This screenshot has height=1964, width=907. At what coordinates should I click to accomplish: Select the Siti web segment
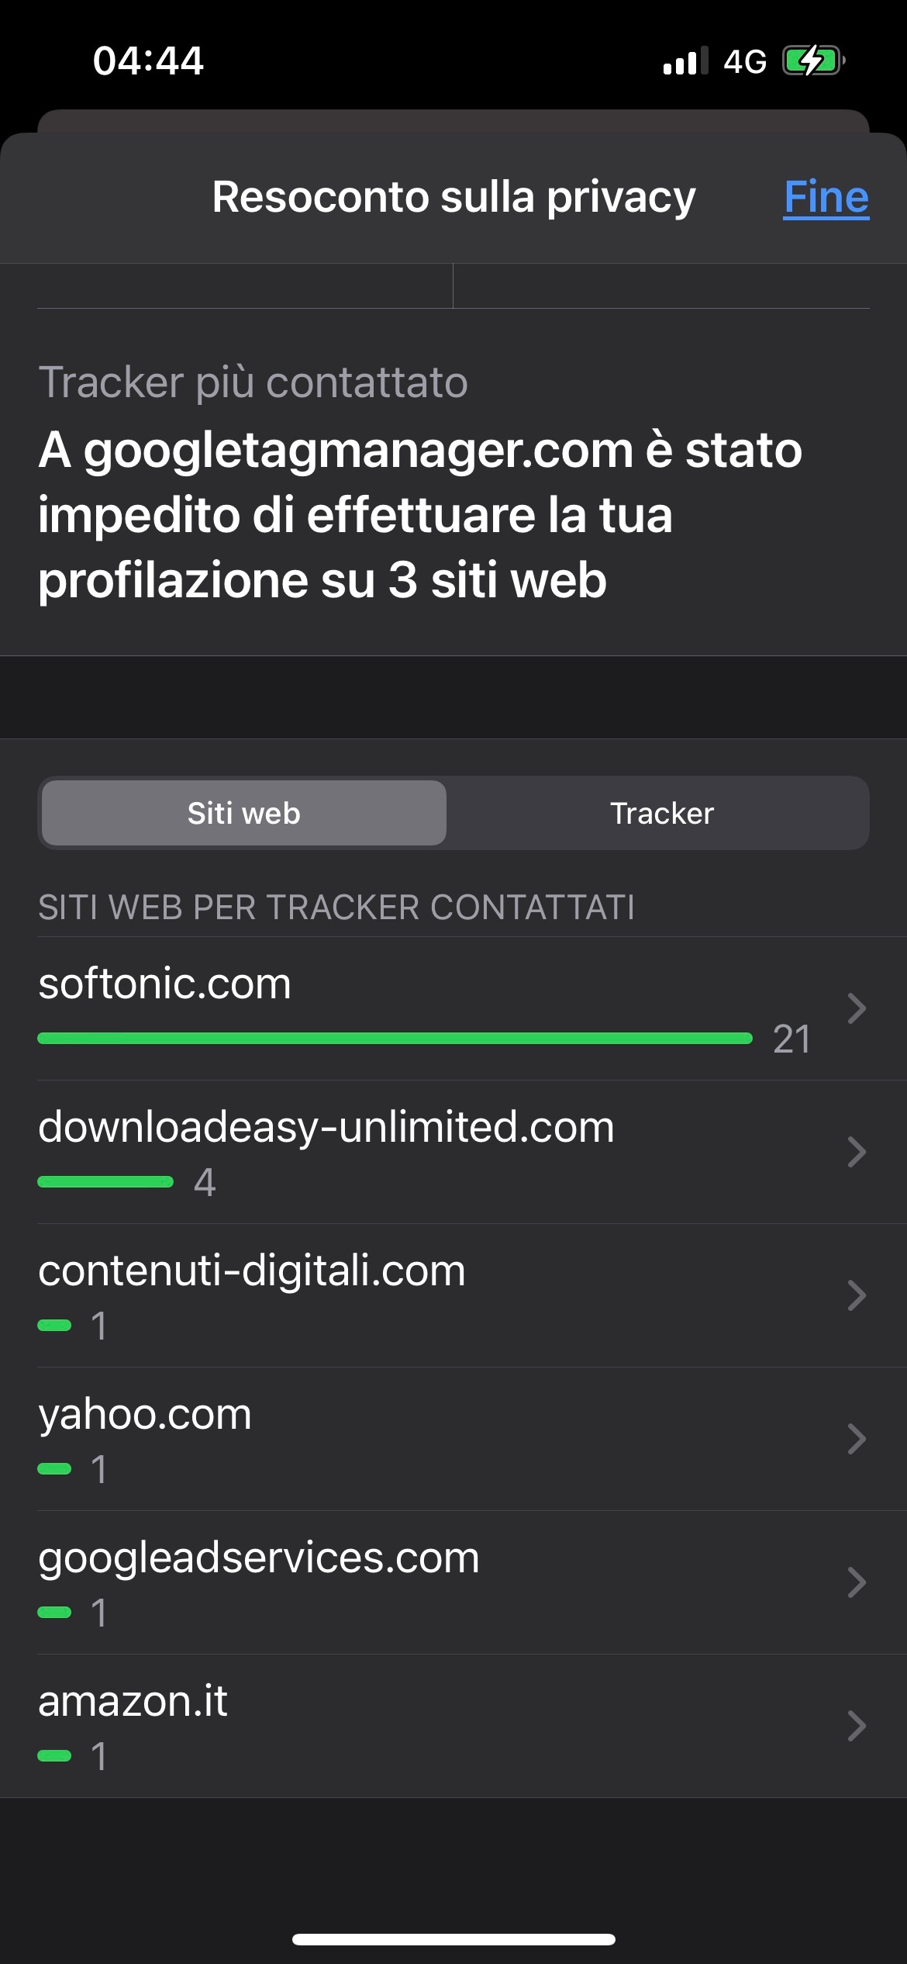(x=244, y=813)
